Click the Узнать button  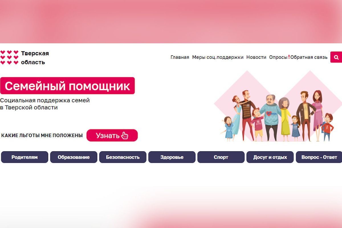[112, 135]
